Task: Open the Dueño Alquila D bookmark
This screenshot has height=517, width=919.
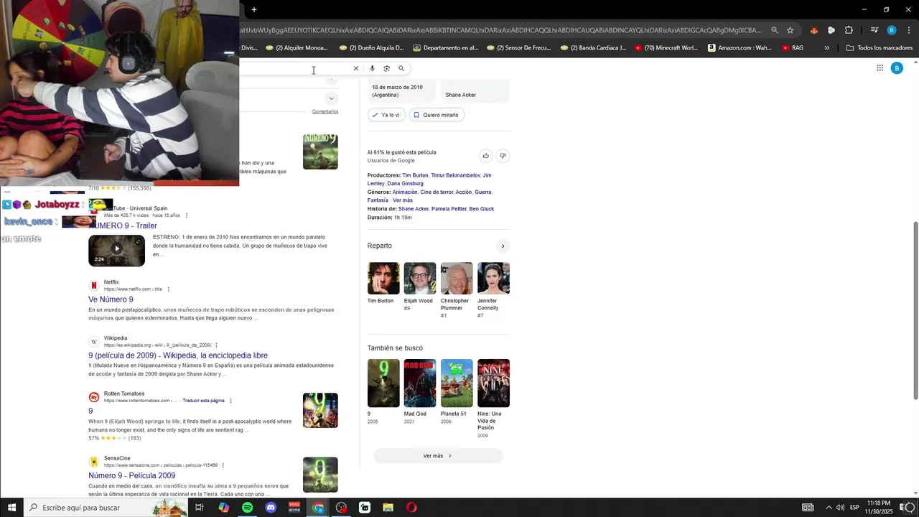Action: [372, 48]
